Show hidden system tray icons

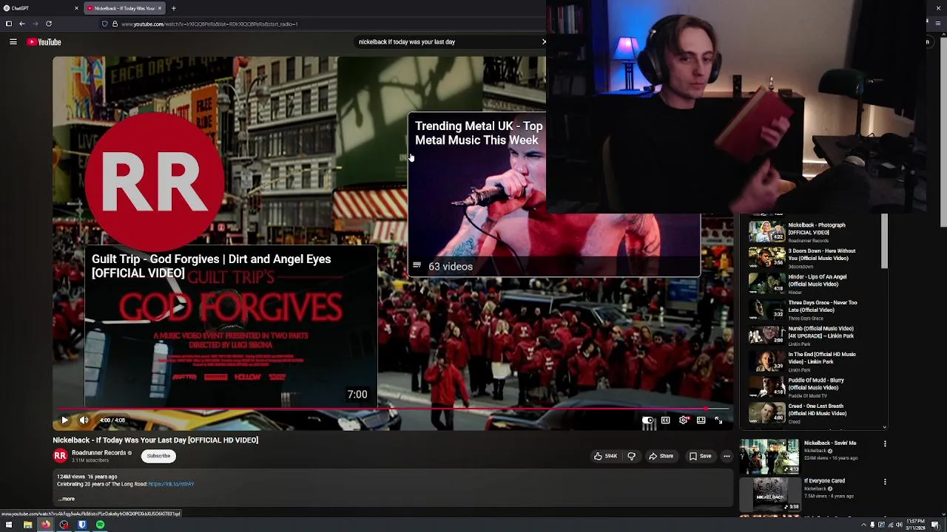tap(863, 525)
